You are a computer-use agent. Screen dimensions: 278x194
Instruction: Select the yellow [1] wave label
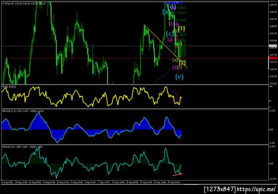coord(181,28)
